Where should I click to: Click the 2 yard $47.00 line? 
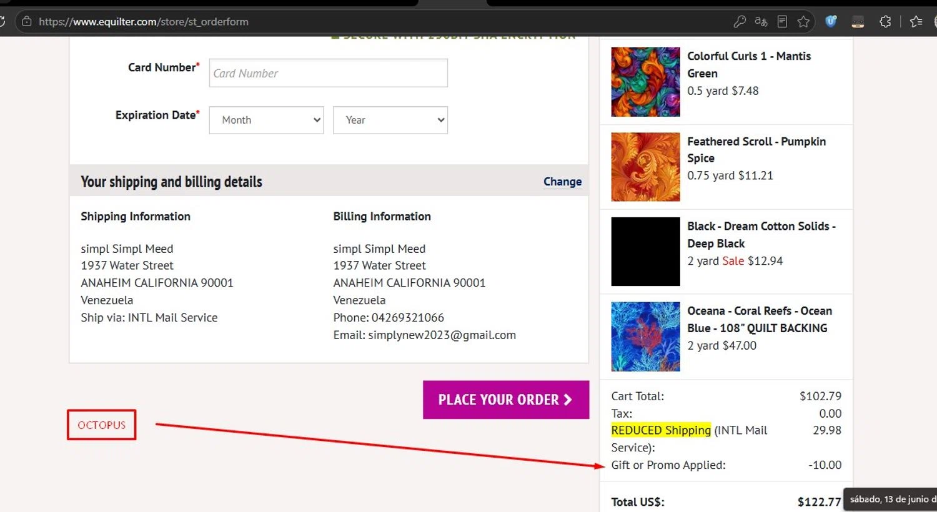pos(721,346)
